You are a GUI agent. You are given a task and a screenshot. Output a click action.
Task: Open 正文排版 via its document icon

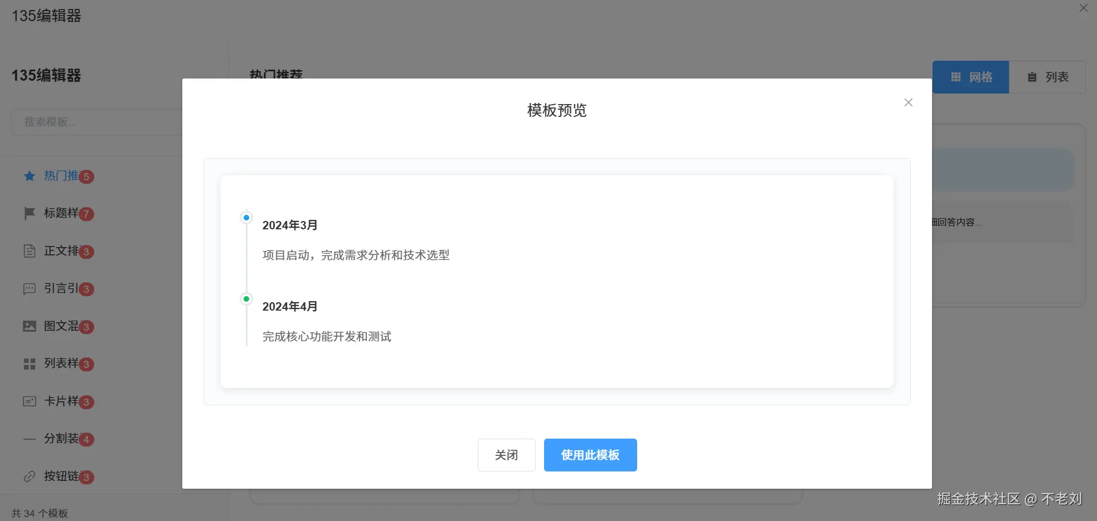pyautogui.click(x=29, y=251)
